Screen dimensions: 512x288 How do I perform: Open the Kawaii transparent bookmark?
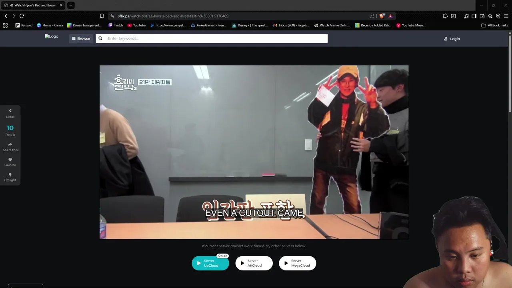84,25
